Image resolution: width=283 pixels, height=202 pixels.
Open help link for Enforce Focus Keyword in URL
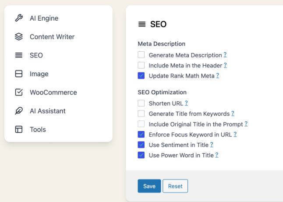click(235, 135)
